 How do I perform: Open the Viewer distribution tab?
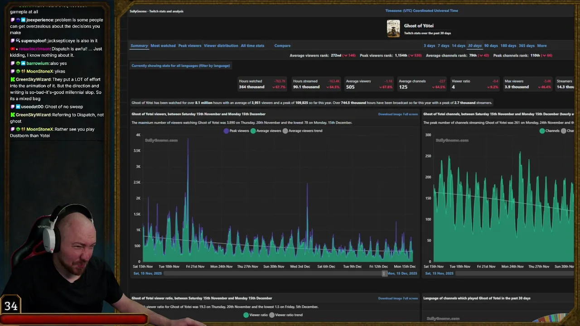[221, 46]
